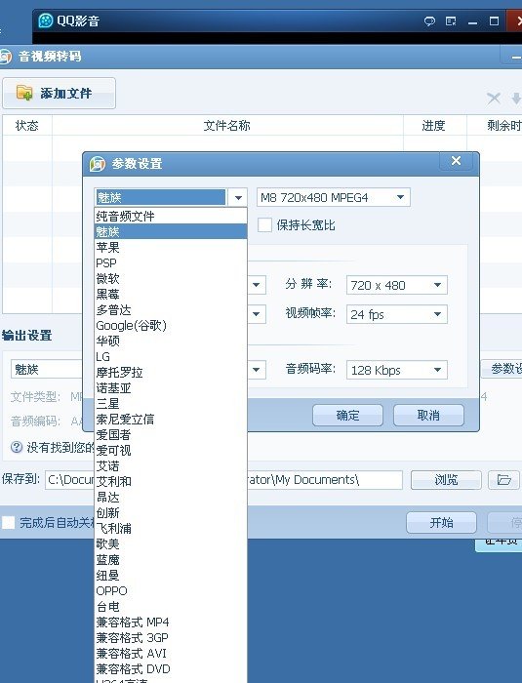The width and height of the screenshot is (522, 683).
Task: Select 蓝魔 in the device list
Action: click(x=171, y=560)
